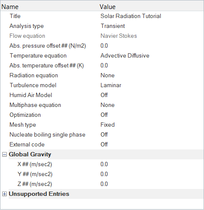Expand the Unsupported Entries section

tap(4, 194)
